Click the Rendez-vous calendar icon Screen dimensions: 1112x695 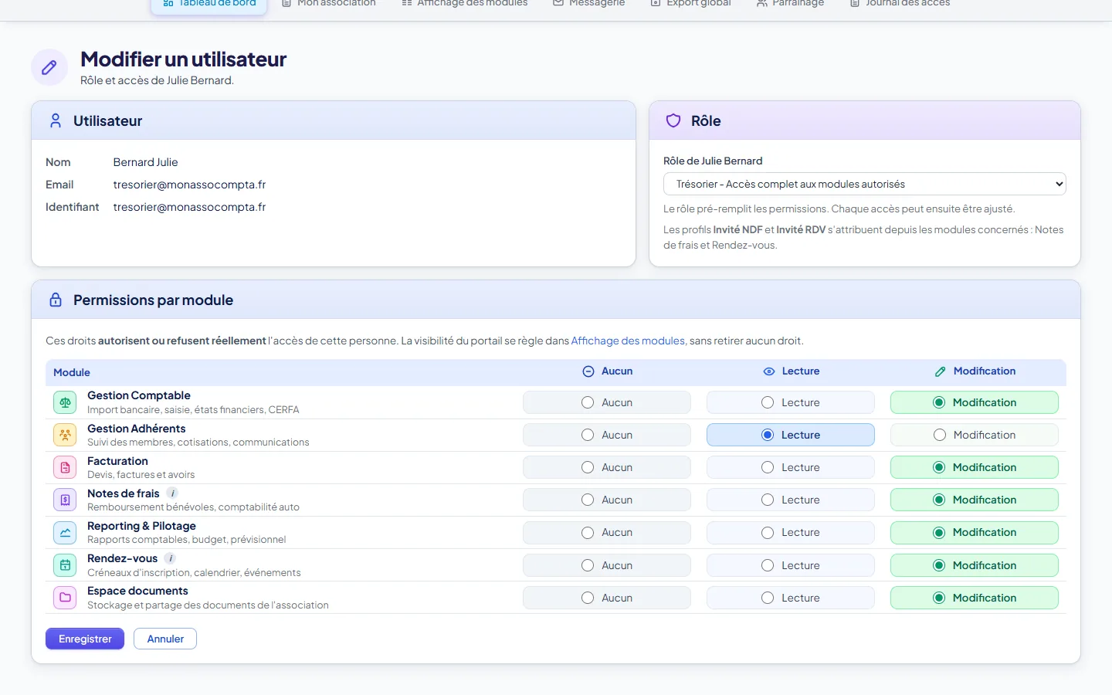65,565
